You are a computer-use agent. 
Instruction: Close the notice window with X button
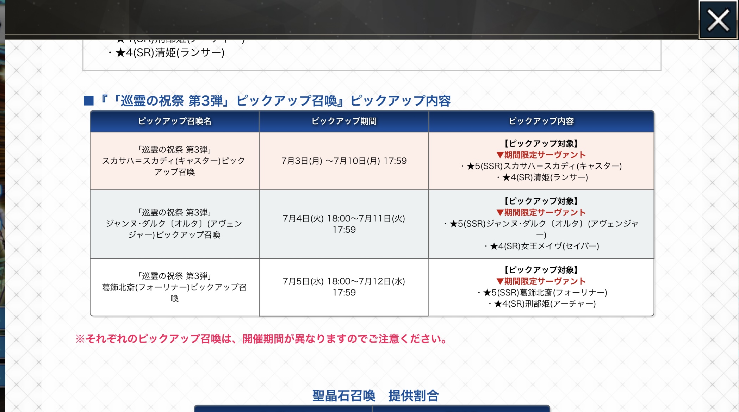click(718, 20)
